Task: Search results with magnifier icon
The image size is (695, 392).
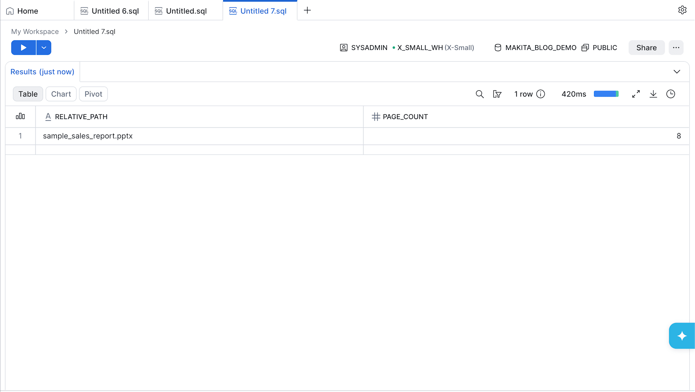Action: click(480, 94)
